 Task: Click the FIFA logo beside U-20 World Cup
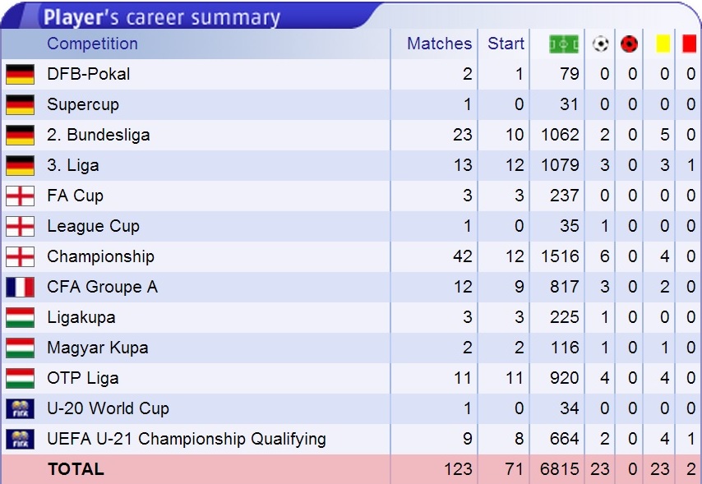point(21,408)
